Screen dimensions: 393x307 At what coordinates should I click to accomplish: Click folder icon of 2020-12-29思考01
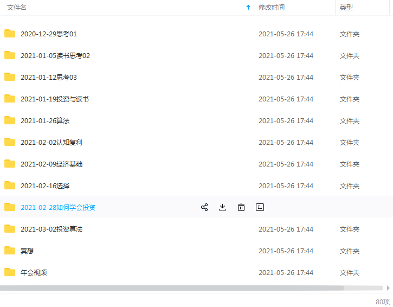pyautogui.click(x=10, y=34)
